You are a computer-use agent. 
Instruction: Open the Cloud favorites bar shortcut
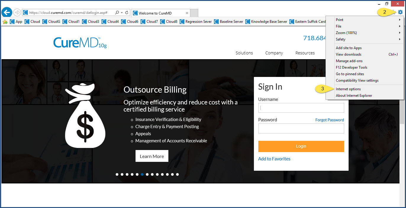pyautogui.click(x=32, y=22)
